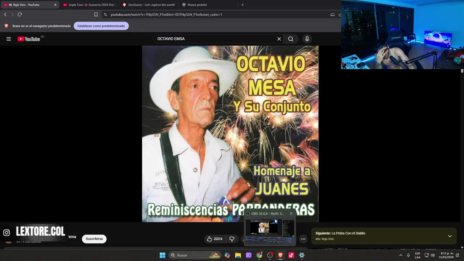
Task: Open the Windows Start menu
Action: tap(162, 255)
